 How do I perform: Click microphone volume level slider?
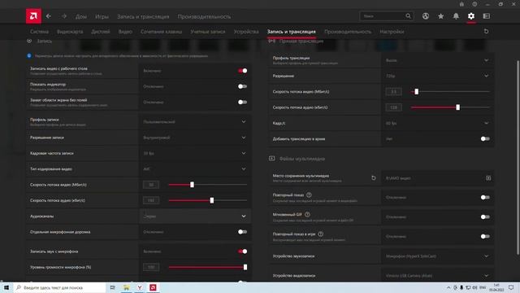click(208, 267)
